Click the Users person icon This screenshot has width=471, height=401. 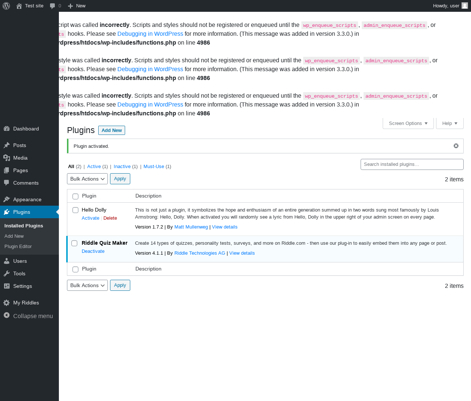click(7, 261)
